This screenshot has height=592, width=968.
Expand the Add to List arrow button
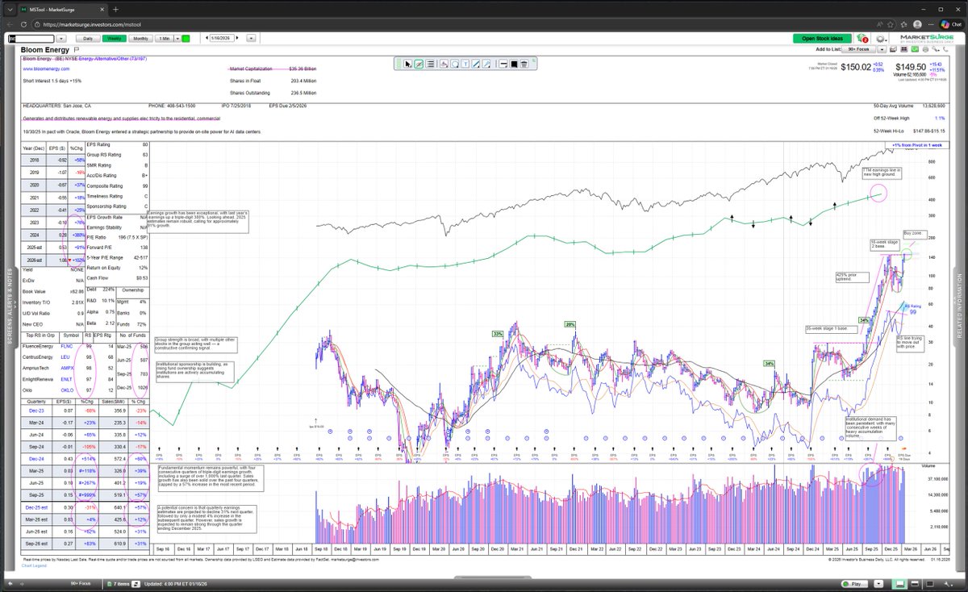[882, 49]
